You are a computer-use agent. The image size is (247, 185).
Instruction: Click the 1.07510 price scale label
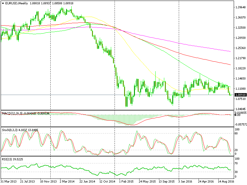pyautogui.click(x=241, y=99)
